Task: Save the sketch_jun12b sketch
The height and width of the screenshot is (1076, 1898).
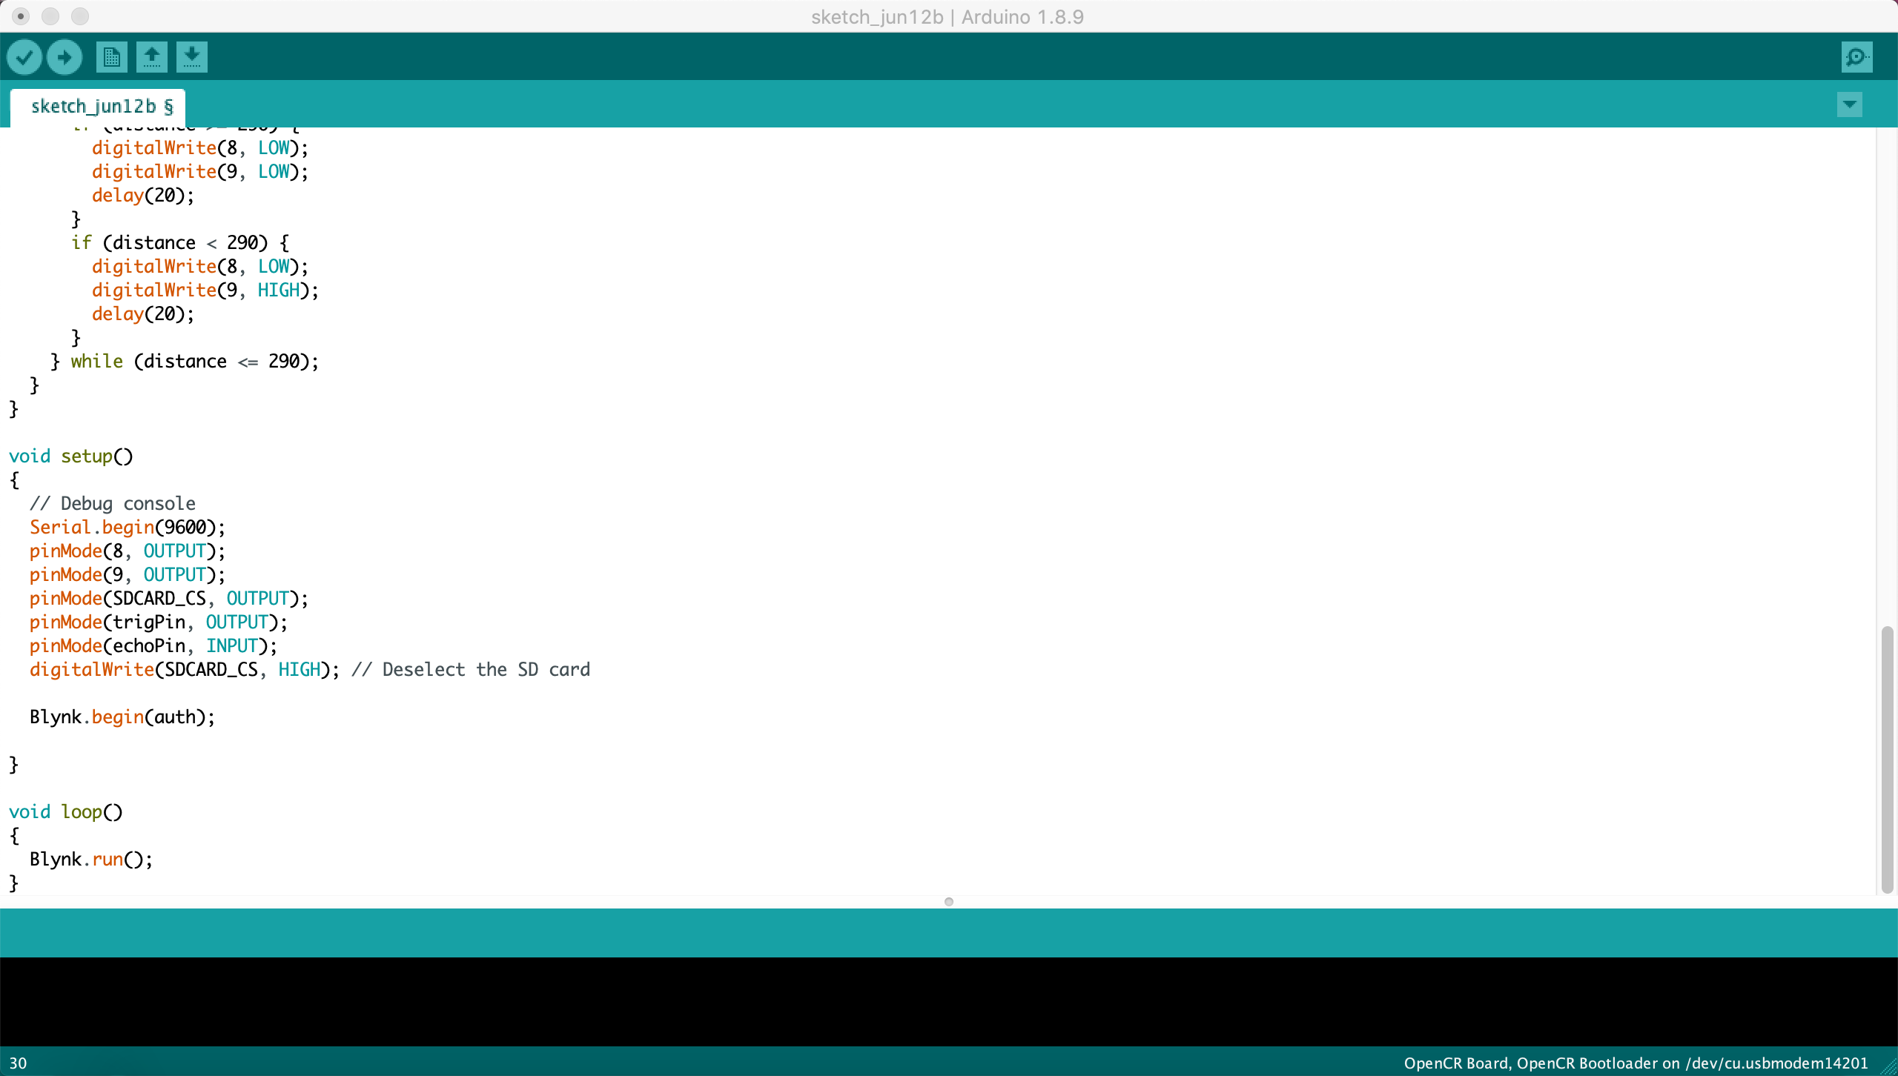Action: pyautogui.click(x=191, y=56)
